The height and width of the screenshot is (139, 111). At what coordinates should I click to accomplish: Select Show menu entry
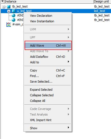click(48, 128)
